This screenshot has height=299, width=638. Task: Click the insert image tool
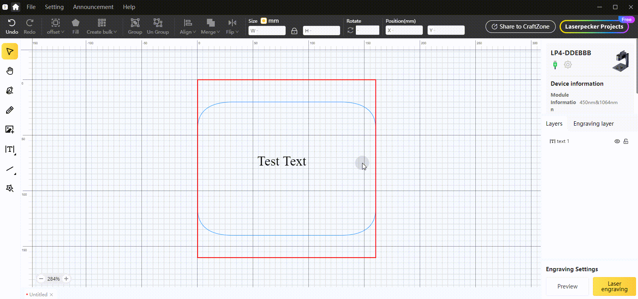click(x=10, y=130)
